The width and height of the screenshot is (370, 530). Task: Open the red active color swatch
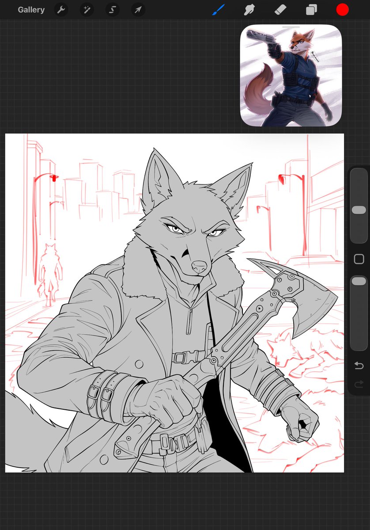coord(342,10)
